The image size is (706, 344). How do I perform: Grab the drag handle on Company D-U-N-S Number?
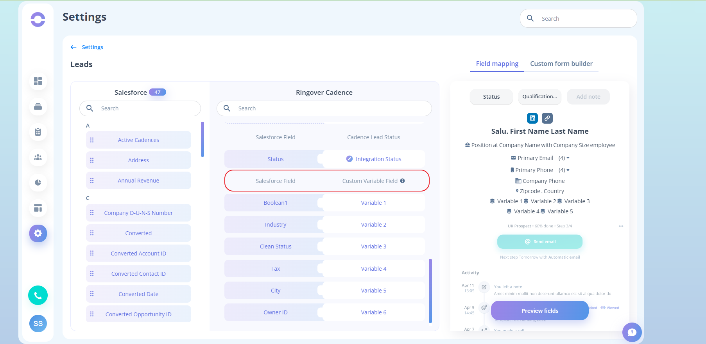point(92,213)
